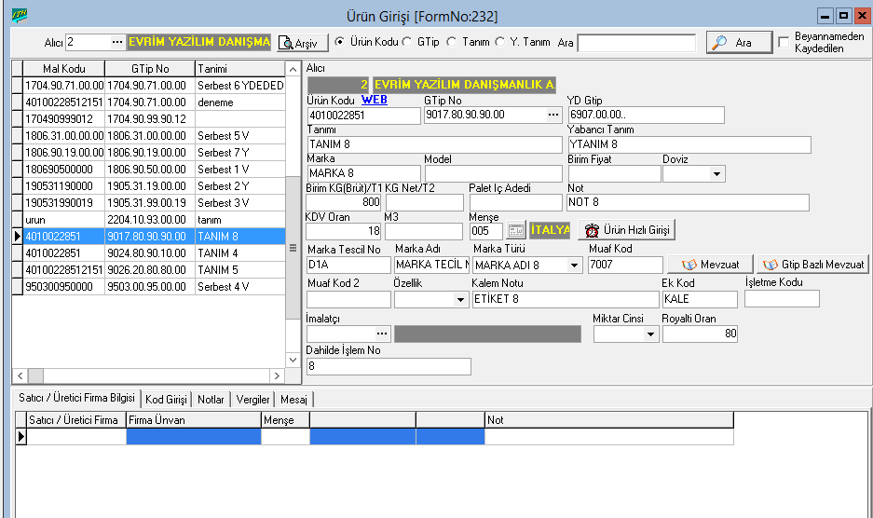Switch to Satıcı / Üretici Firma Bilgisi tab

(76, 398)
